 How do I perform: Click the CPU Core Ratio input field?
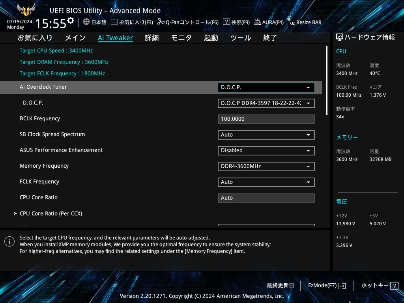266,198
